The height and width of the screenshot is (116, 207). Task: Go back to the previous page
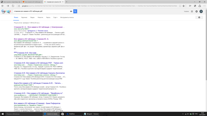(x=3, y=6)
